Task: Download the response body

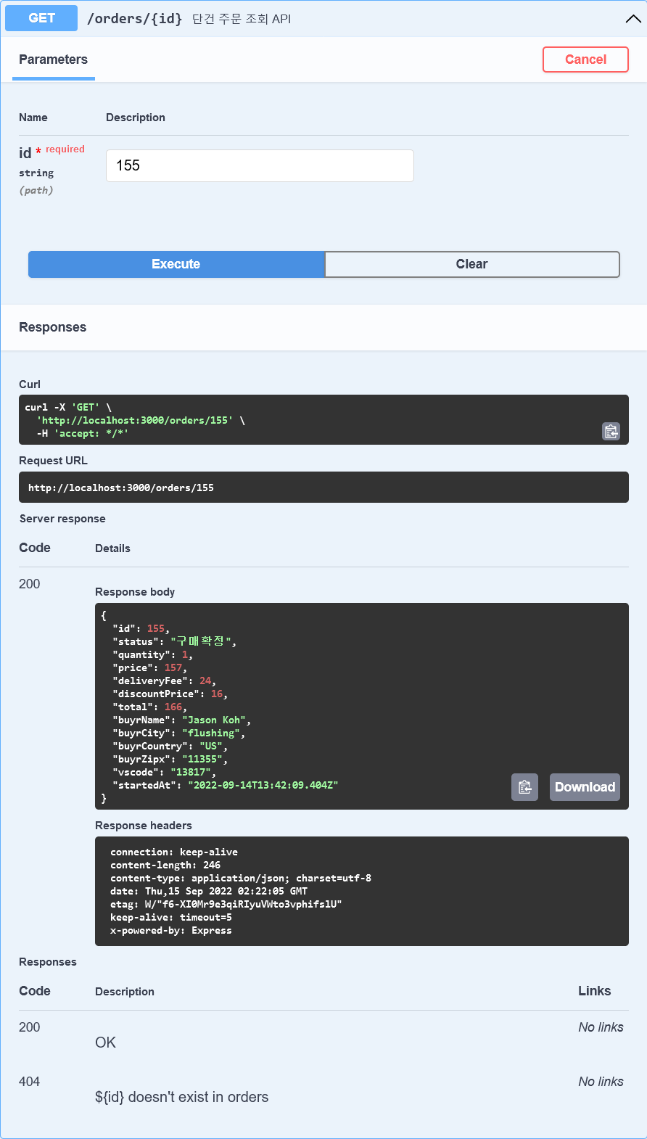Action: click(x=585, y=787)
